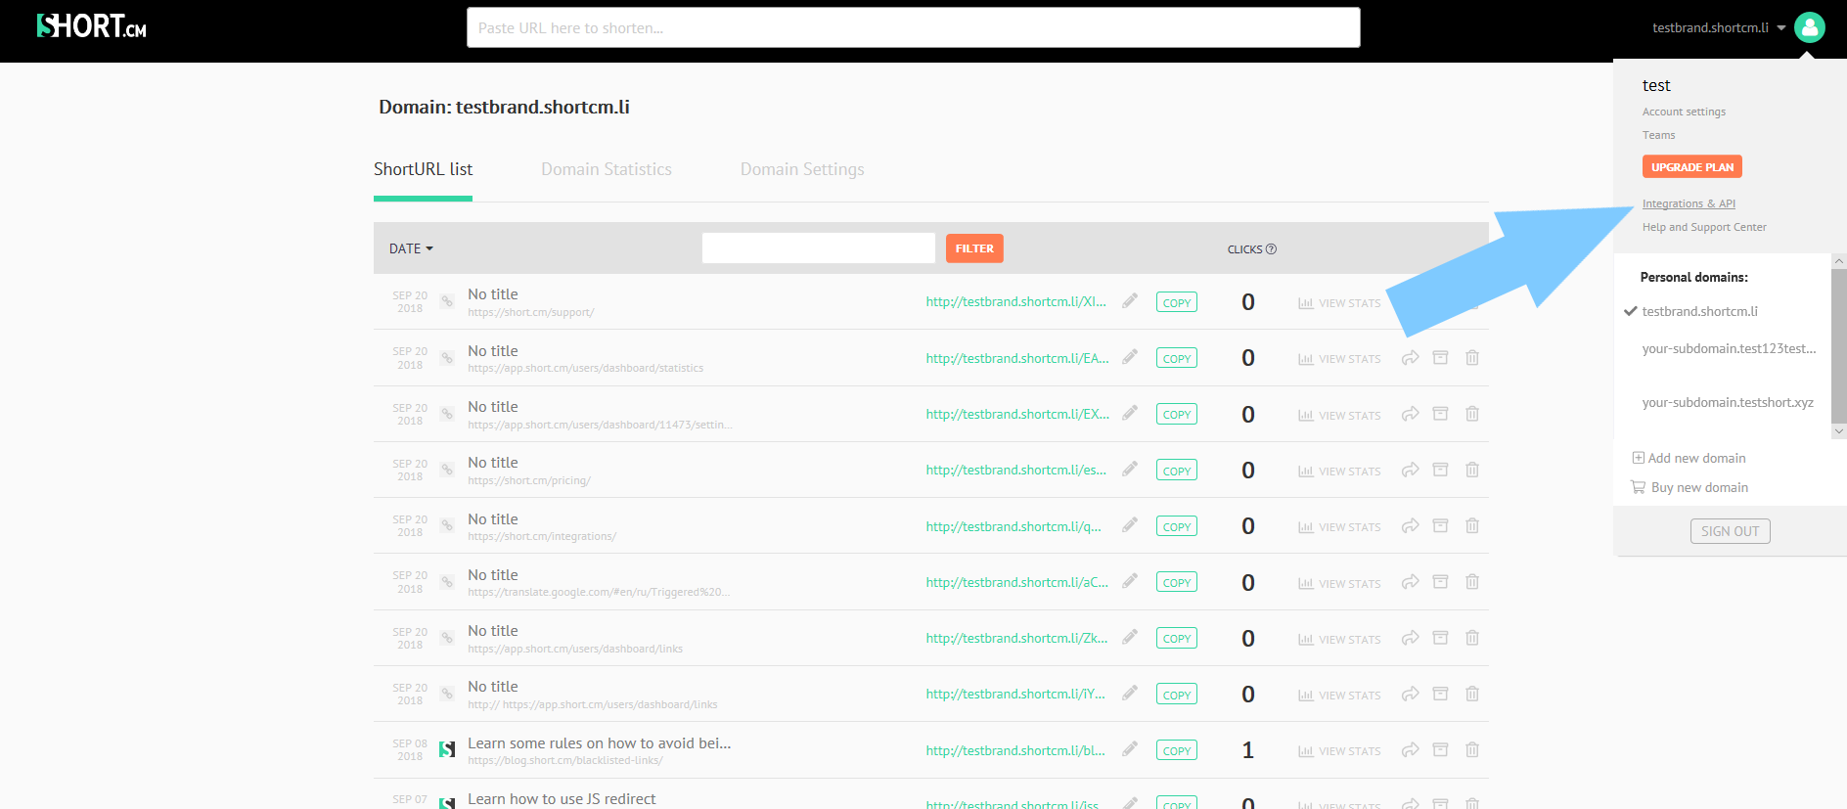Archive the dashboard/statistics short link
The width and height of the screenshot is (1847, 809).
(1440, 357)
